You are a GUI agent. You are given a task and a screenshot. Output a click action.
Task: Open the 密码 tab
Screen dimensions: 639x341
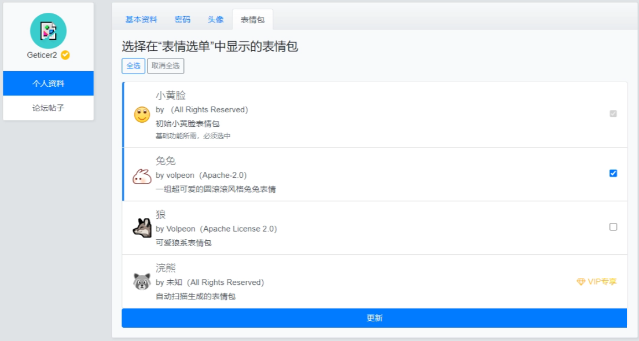pyautogui.click(x=182, y=20)
